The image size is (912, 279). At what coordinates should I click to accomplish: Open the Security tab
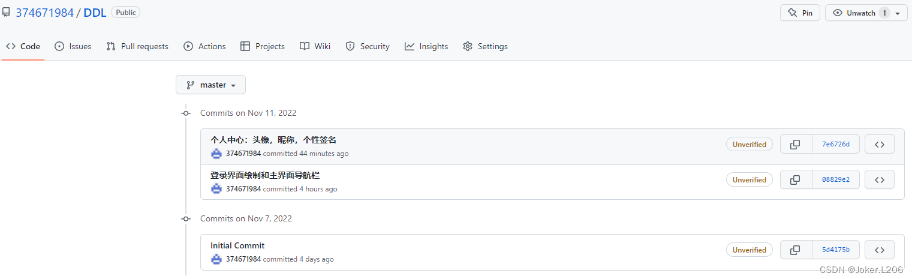click(x=368, y=46)
